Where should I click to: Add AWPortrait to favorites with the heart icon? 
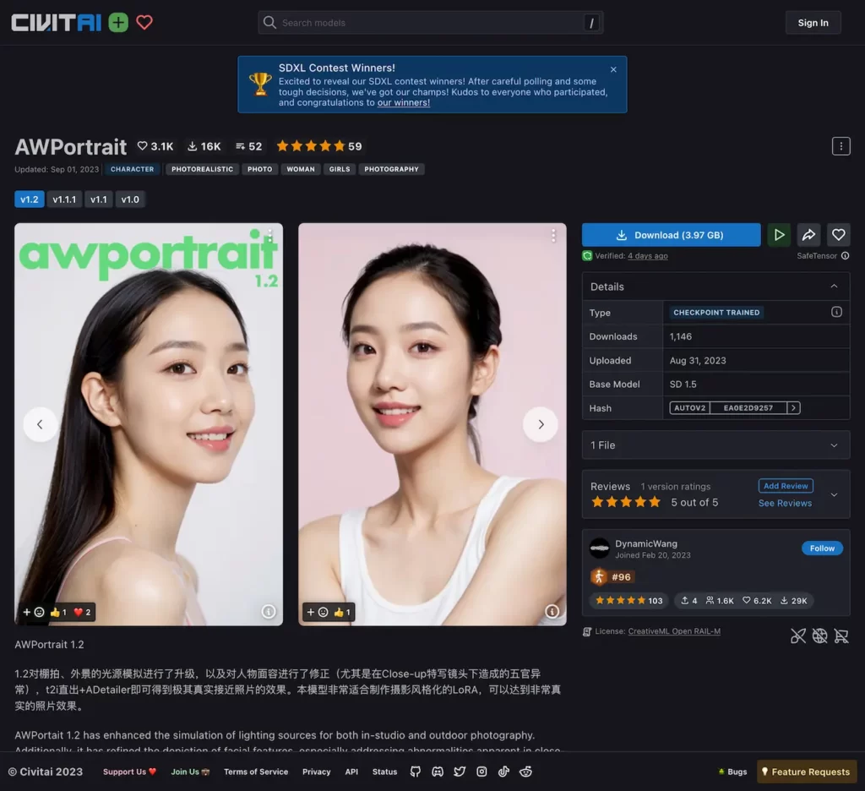click(x=838, y=234)
